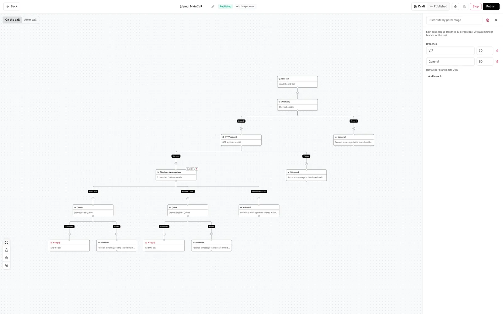Delete the Distribute by percentage step in side panel

click(x=488, y=20)
